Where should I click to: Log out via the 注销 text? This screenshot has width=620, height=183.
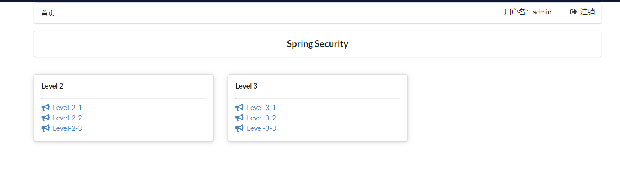click(x=587, y=12)
